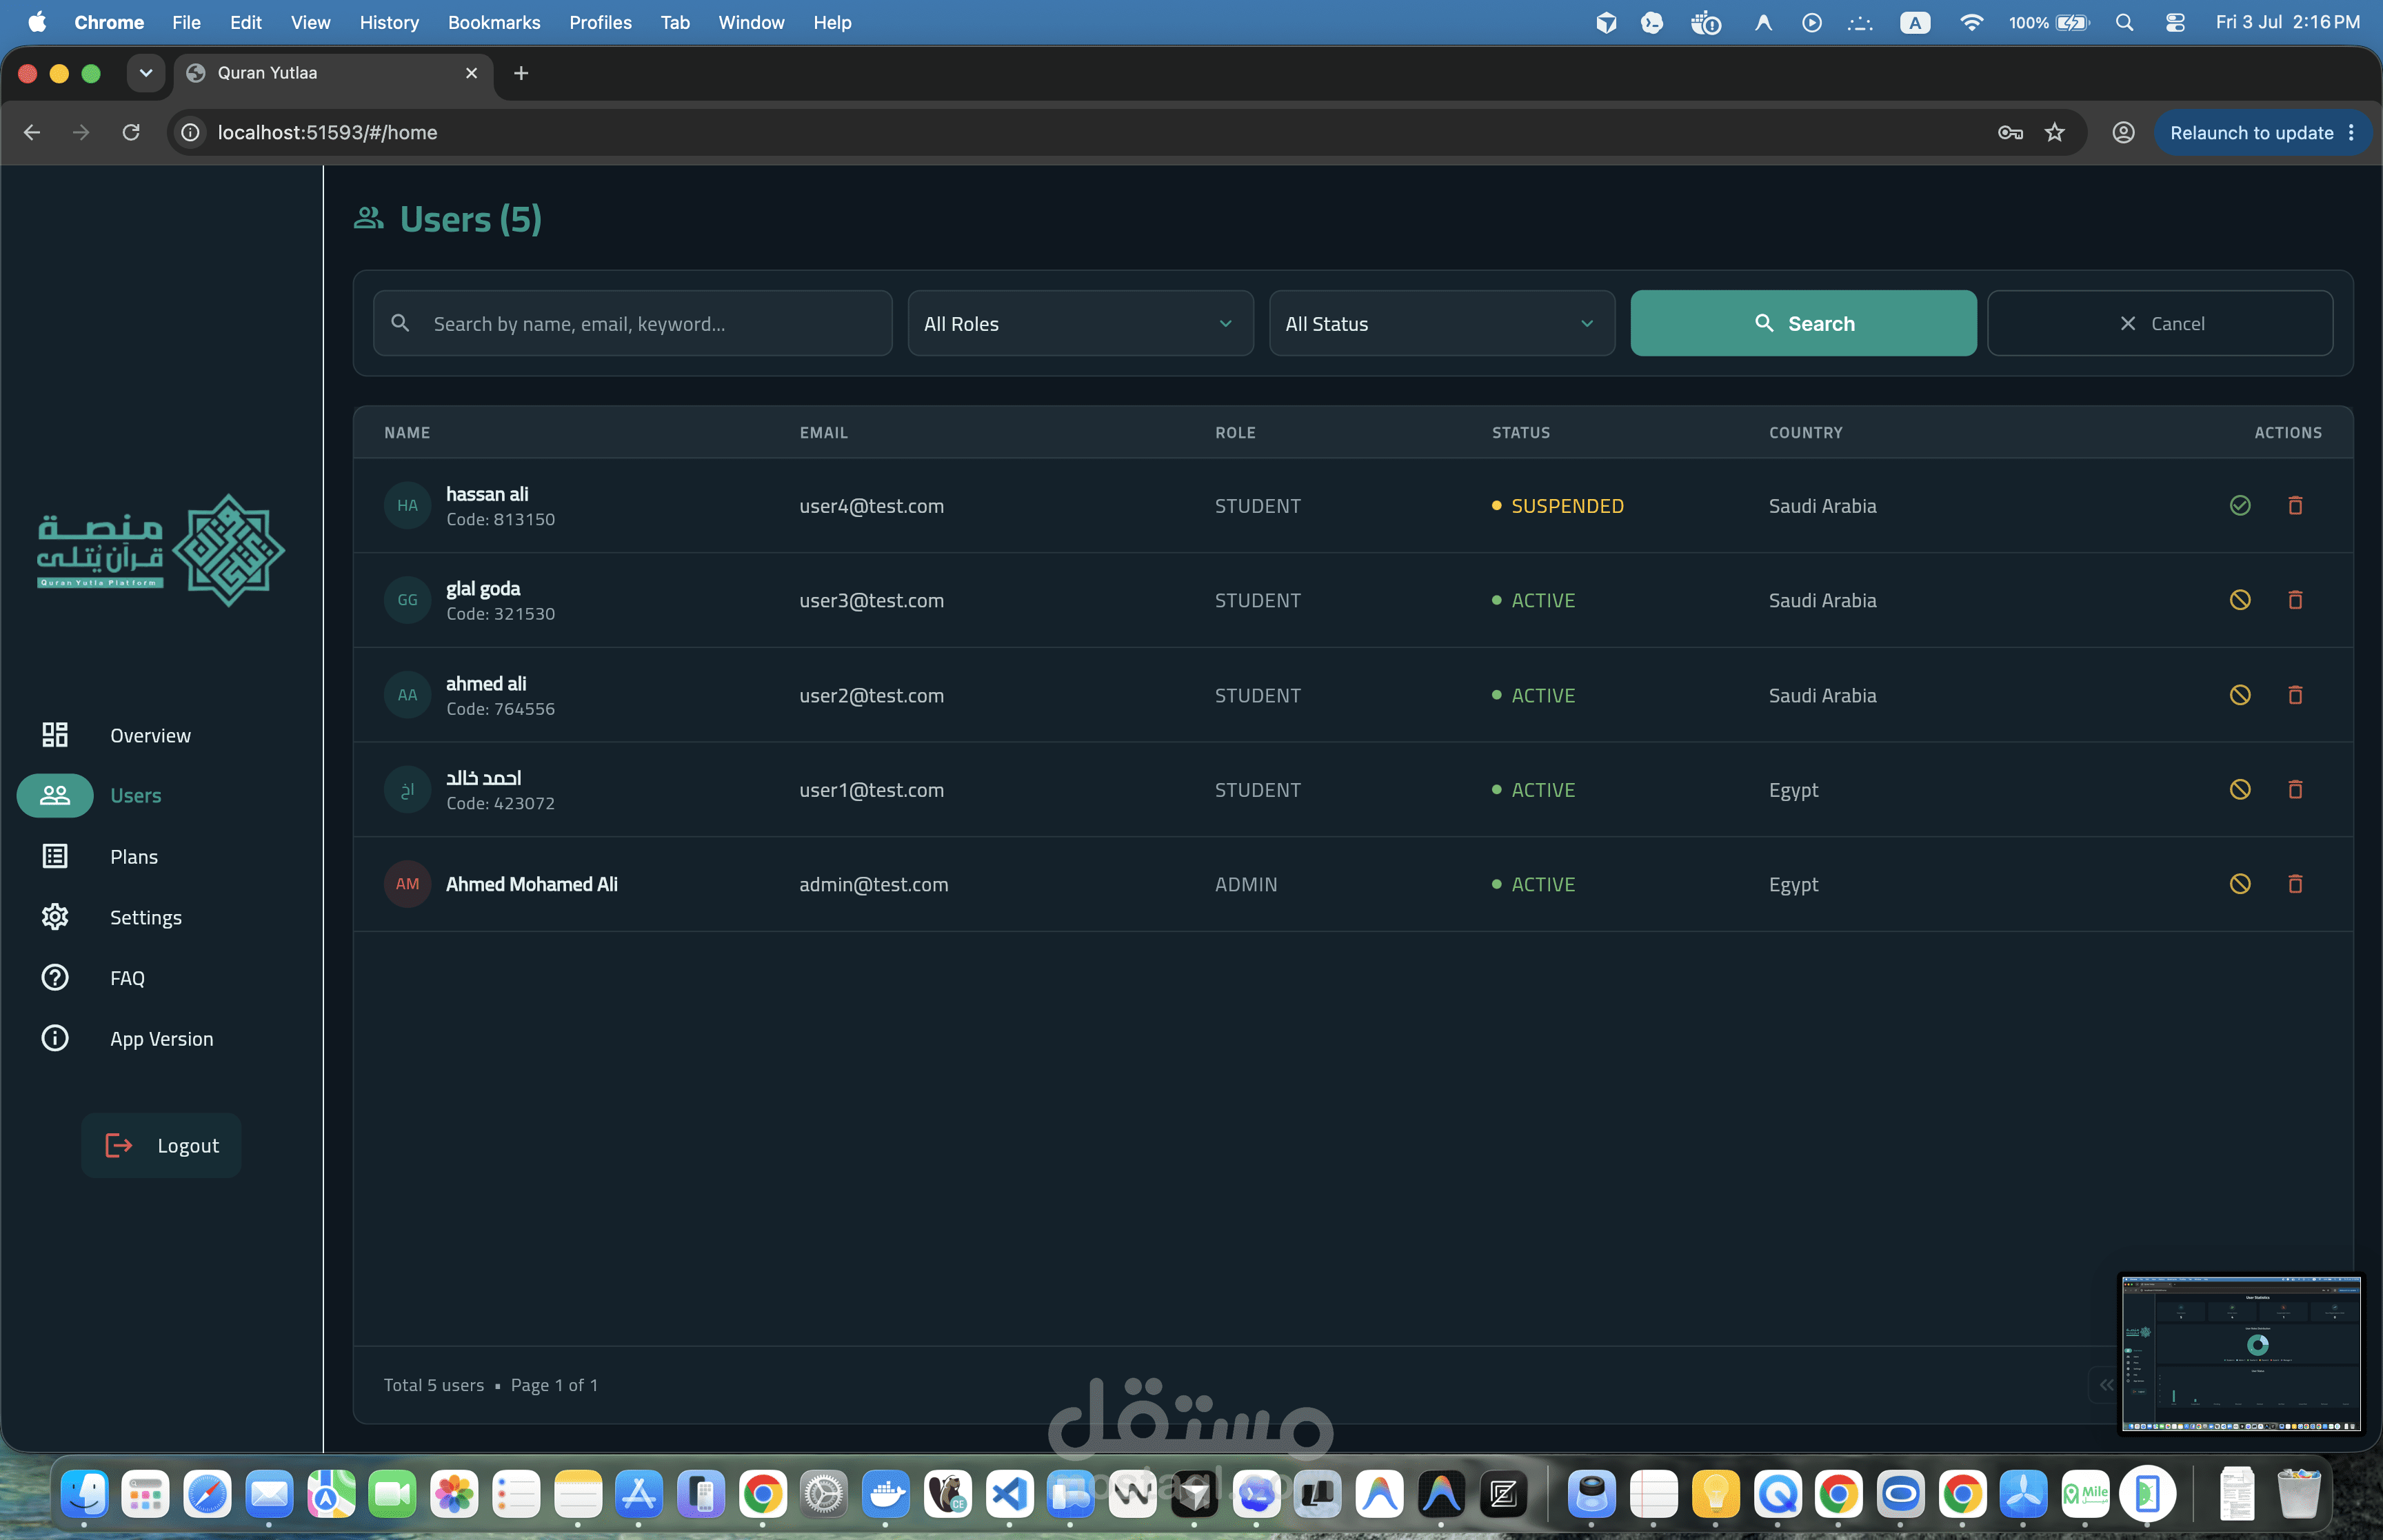Bookmark this page with the star
The height and width of the screenshot is (1540, 2383).
coord(2054,132)
